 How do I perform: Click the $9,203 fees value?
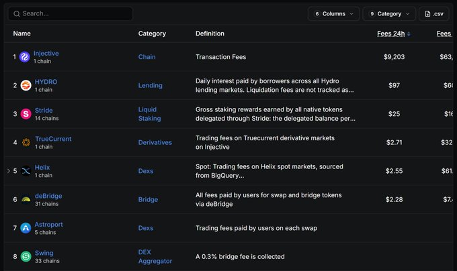pyautogui.click(x=394, y=57)
